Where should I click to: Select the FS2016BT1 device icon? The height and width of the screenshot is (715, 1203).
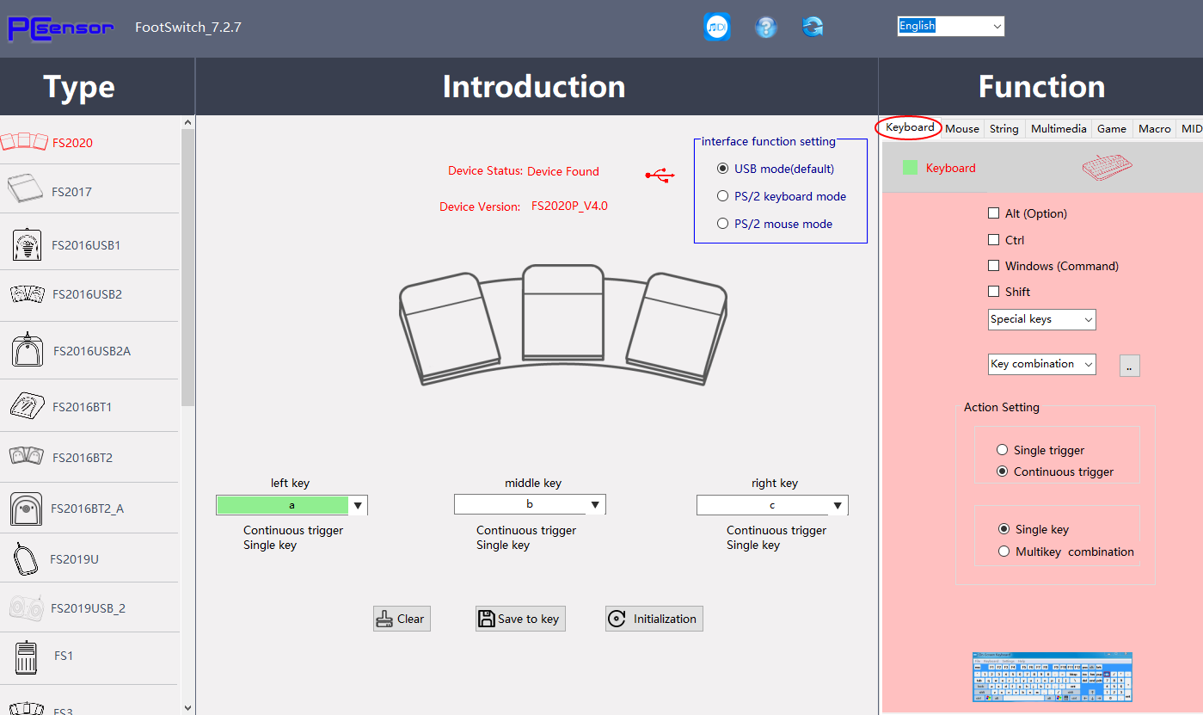[28, 405]
